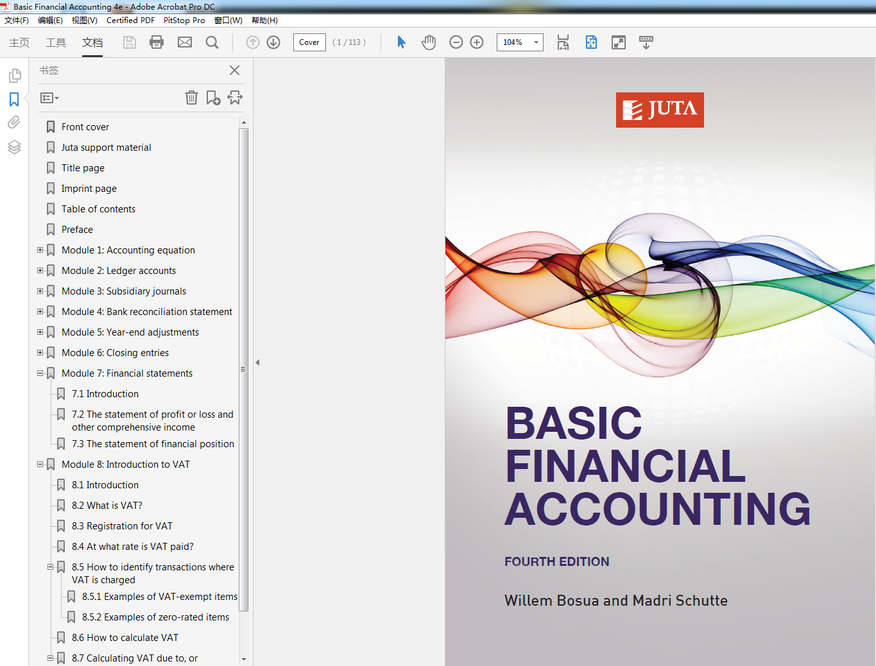Open the PitStop Pro menu
The height and width of the screenshot is (666, 876).
coord(184,21)
